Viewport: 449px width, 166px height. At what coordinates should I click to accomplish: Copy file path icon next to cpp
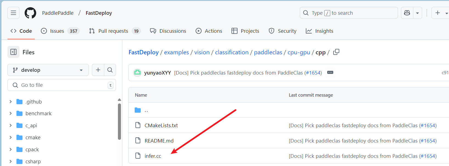[x=336, y=52]
